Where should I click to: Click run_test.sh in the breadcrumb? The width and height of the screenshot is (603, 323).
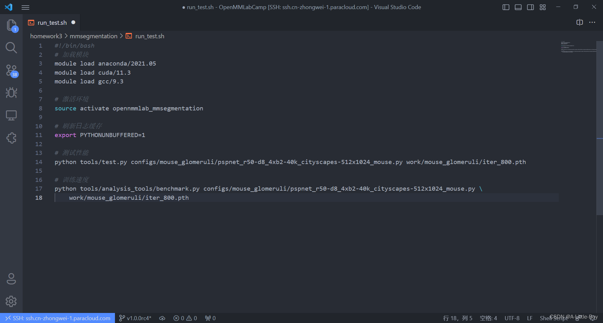coord(150,36)
